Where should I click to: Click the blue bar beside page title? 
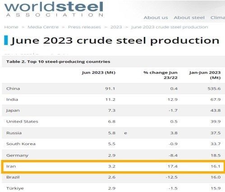pos(6,40)
